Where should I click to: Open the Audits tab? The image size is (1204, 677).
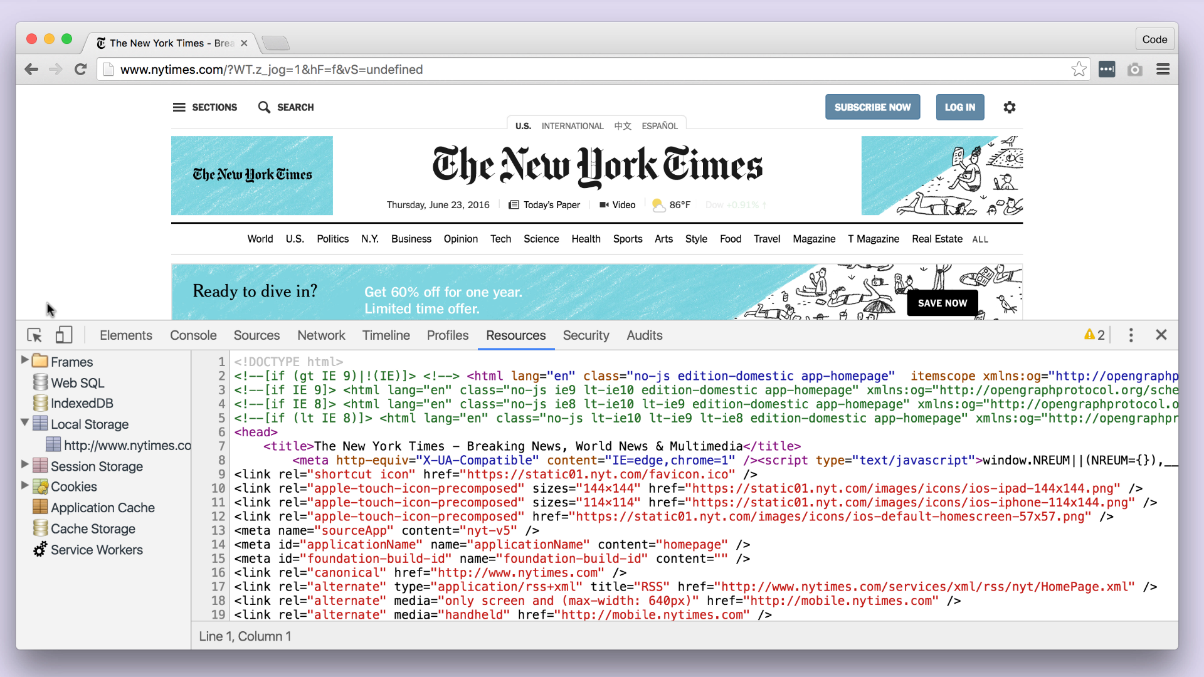[x=645, y=335]
